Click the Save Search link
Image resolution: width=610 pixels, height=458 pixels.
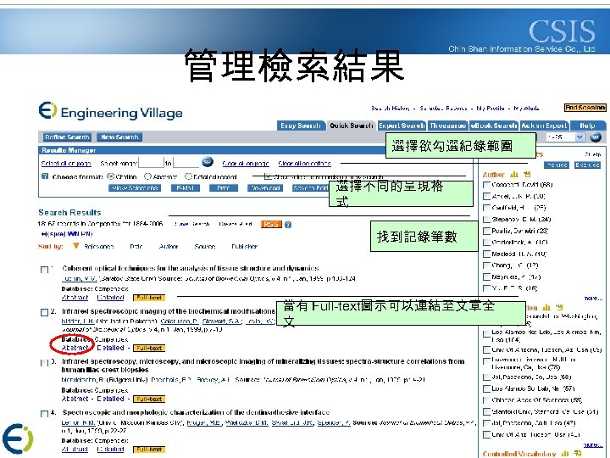(x=191, y=224)
